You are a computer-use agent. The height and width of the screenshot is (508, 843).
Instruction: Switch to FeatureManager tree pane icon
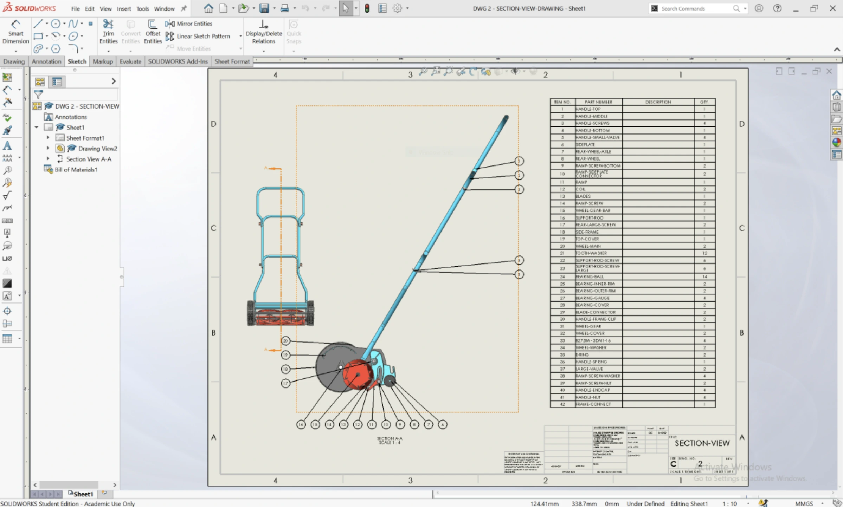pyautogui.click(x=40, y=82)
